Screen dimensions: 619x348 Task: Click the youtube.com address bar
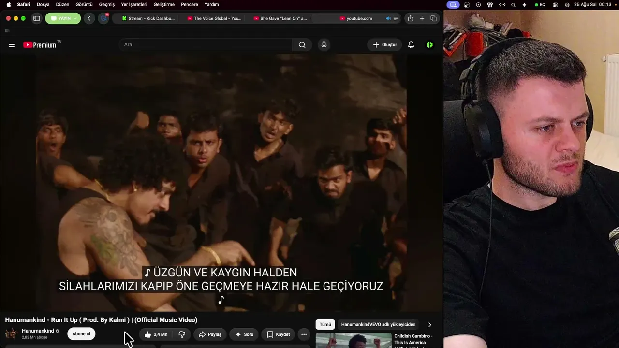356,18
